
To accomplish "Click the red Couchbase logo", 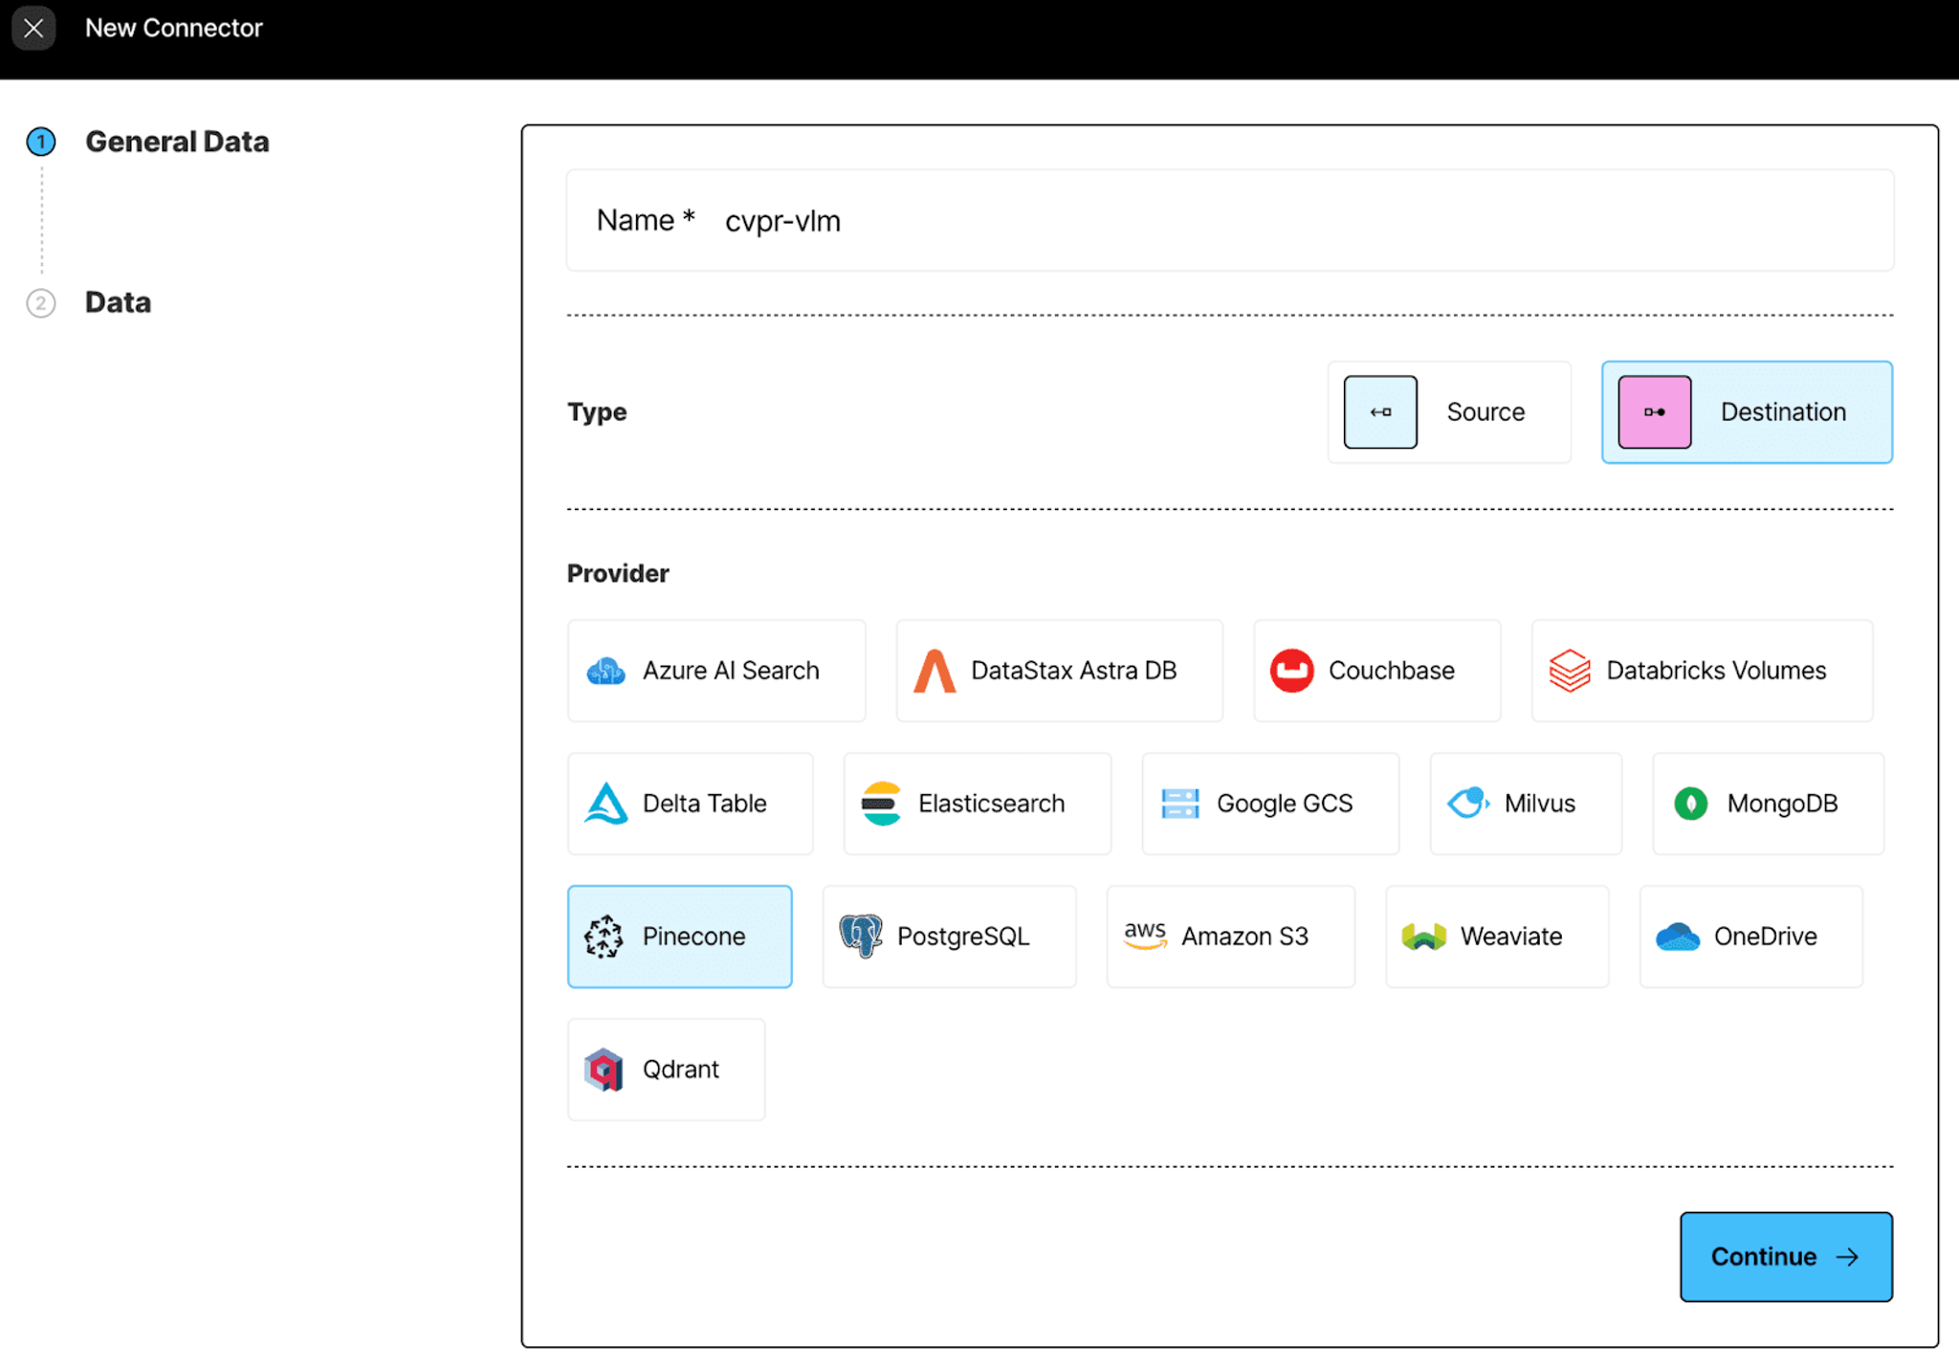I will pyautogui.click(x=1291, y=671).
